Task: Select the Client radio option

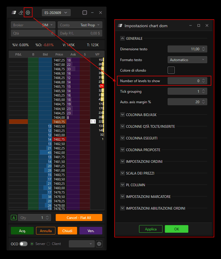Action: (x=48, y=244)
